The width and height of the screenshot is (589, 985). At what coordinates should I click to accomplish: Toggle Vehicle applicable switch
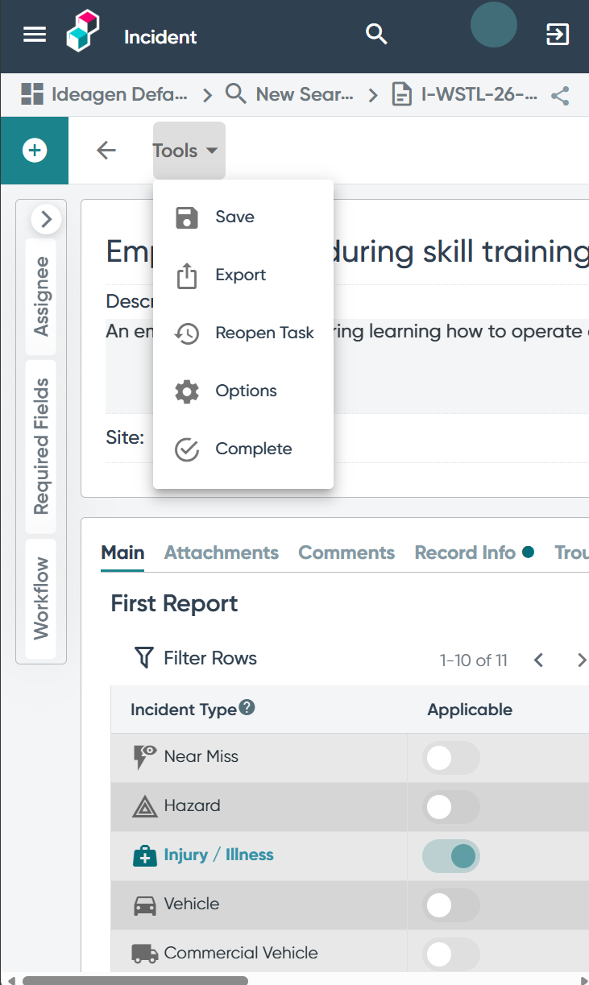pos(451,905)
